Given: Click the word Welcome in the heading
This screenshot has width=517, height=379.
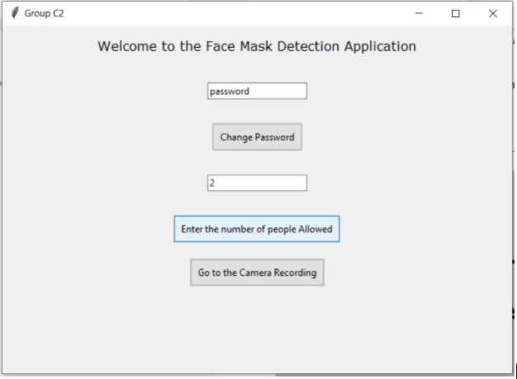Looking at the screenshot, I should [126, 46].
